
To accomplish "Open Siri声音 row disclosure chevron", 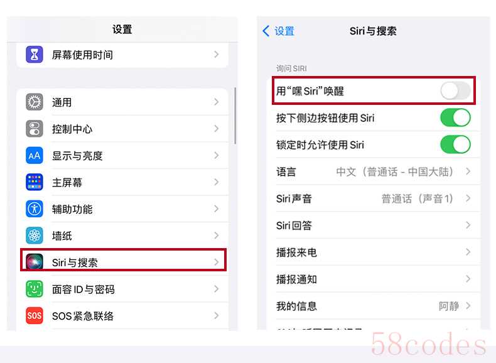I will 468,198.
